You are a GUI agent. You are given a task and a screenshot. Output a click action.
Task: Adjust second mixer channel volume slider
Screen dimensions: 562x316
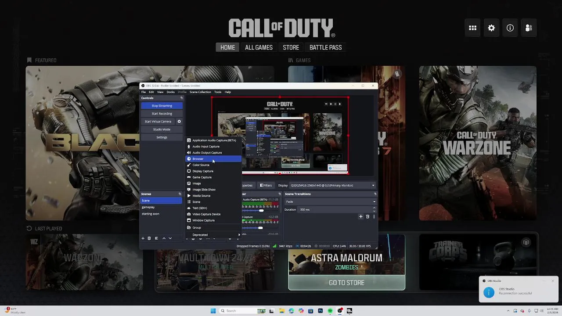[x=260, y=228]
